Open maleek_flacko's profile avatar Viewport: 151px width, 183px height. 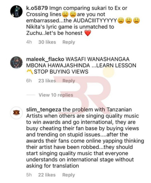click(x=16, y=63)
